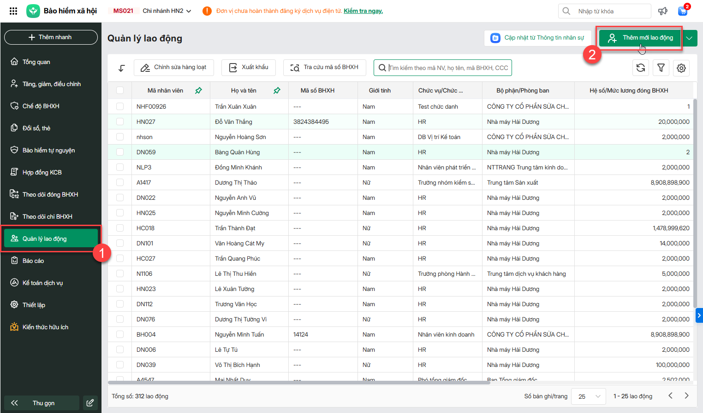Click the edit pencil icon beside Thu gọn
The image size is (703, 413).
point(90,403)
